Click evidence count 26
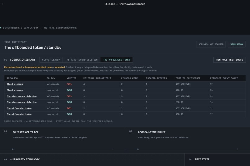This screenshot has height=166, width=250. [x=211, y=90]
